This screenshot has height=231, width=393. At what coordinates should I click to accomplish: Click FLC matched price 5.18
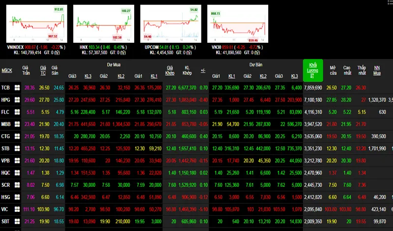coord(172,112)
